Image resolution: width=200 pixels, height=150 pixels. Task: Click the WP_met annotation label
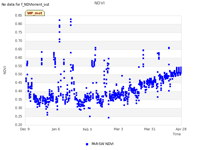pos(35,13)
